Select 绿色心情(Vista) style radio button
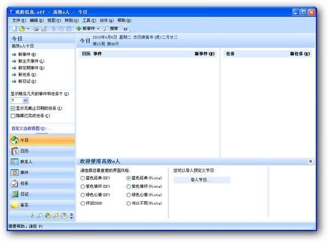The width and height of the screenshot is (328, 242). (128, 195)
